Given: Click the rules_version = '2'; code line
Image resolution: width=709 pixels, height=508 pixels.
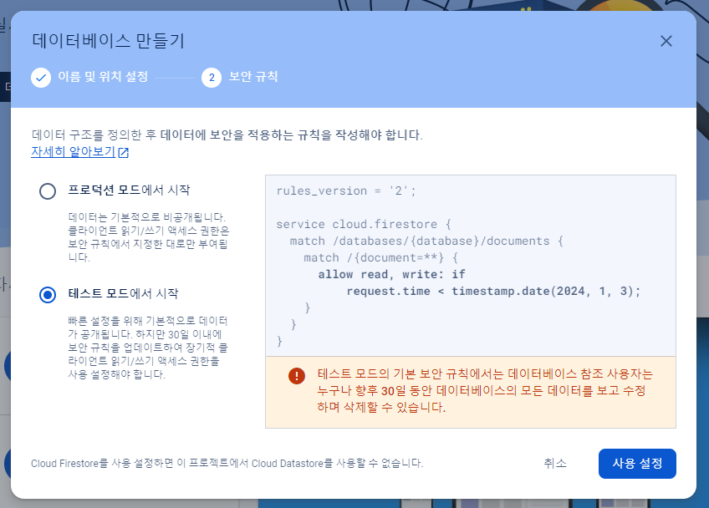Looking at the screenshot, I should click(x=346, y=190).
